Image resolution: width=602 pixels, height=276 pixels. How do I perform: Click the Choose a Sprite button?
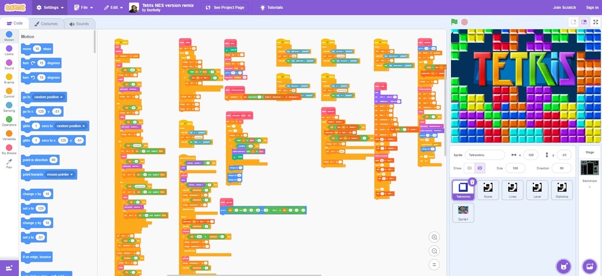tap(563, 266)
